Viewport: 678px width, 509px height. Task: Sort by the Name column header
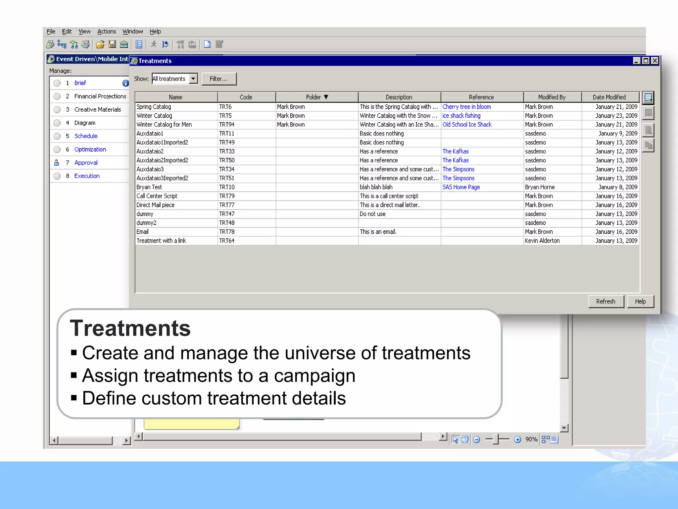[x=176, y=97]
